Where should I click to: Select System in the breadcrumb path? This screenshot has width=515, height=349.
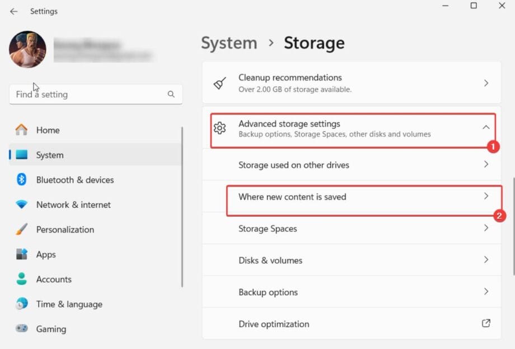[228, 43]
